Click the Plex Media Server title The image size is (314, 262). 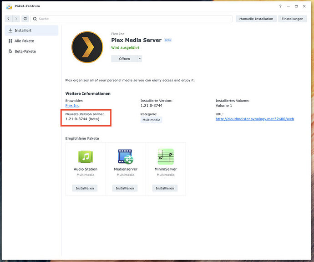tap(136, 40)
